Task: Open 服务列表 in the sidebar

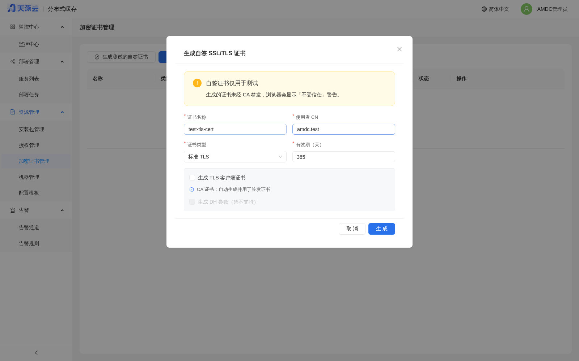Action: 36,79
